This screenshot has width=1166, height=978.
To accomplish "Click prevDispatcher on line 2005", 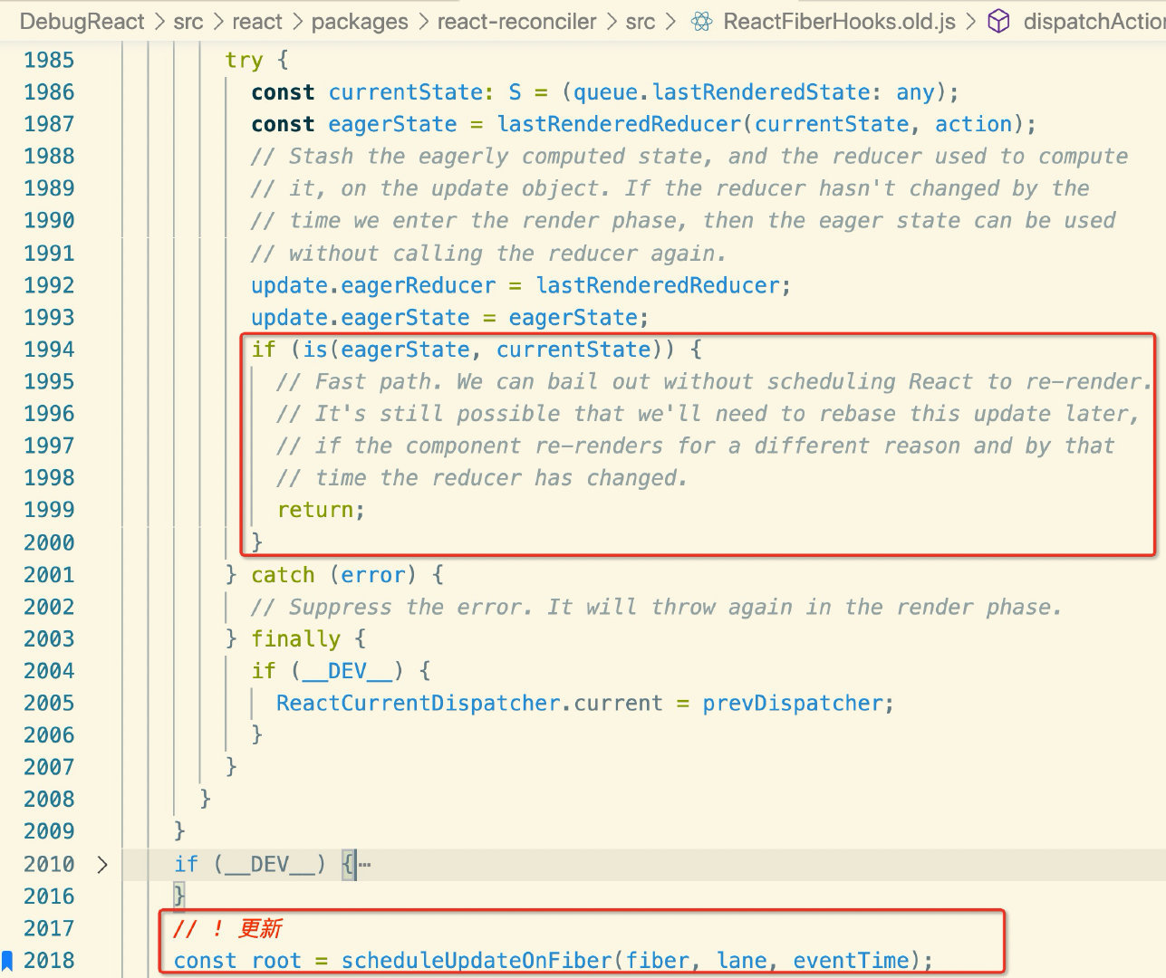I will pyautogui.click(x=793, y=703).
